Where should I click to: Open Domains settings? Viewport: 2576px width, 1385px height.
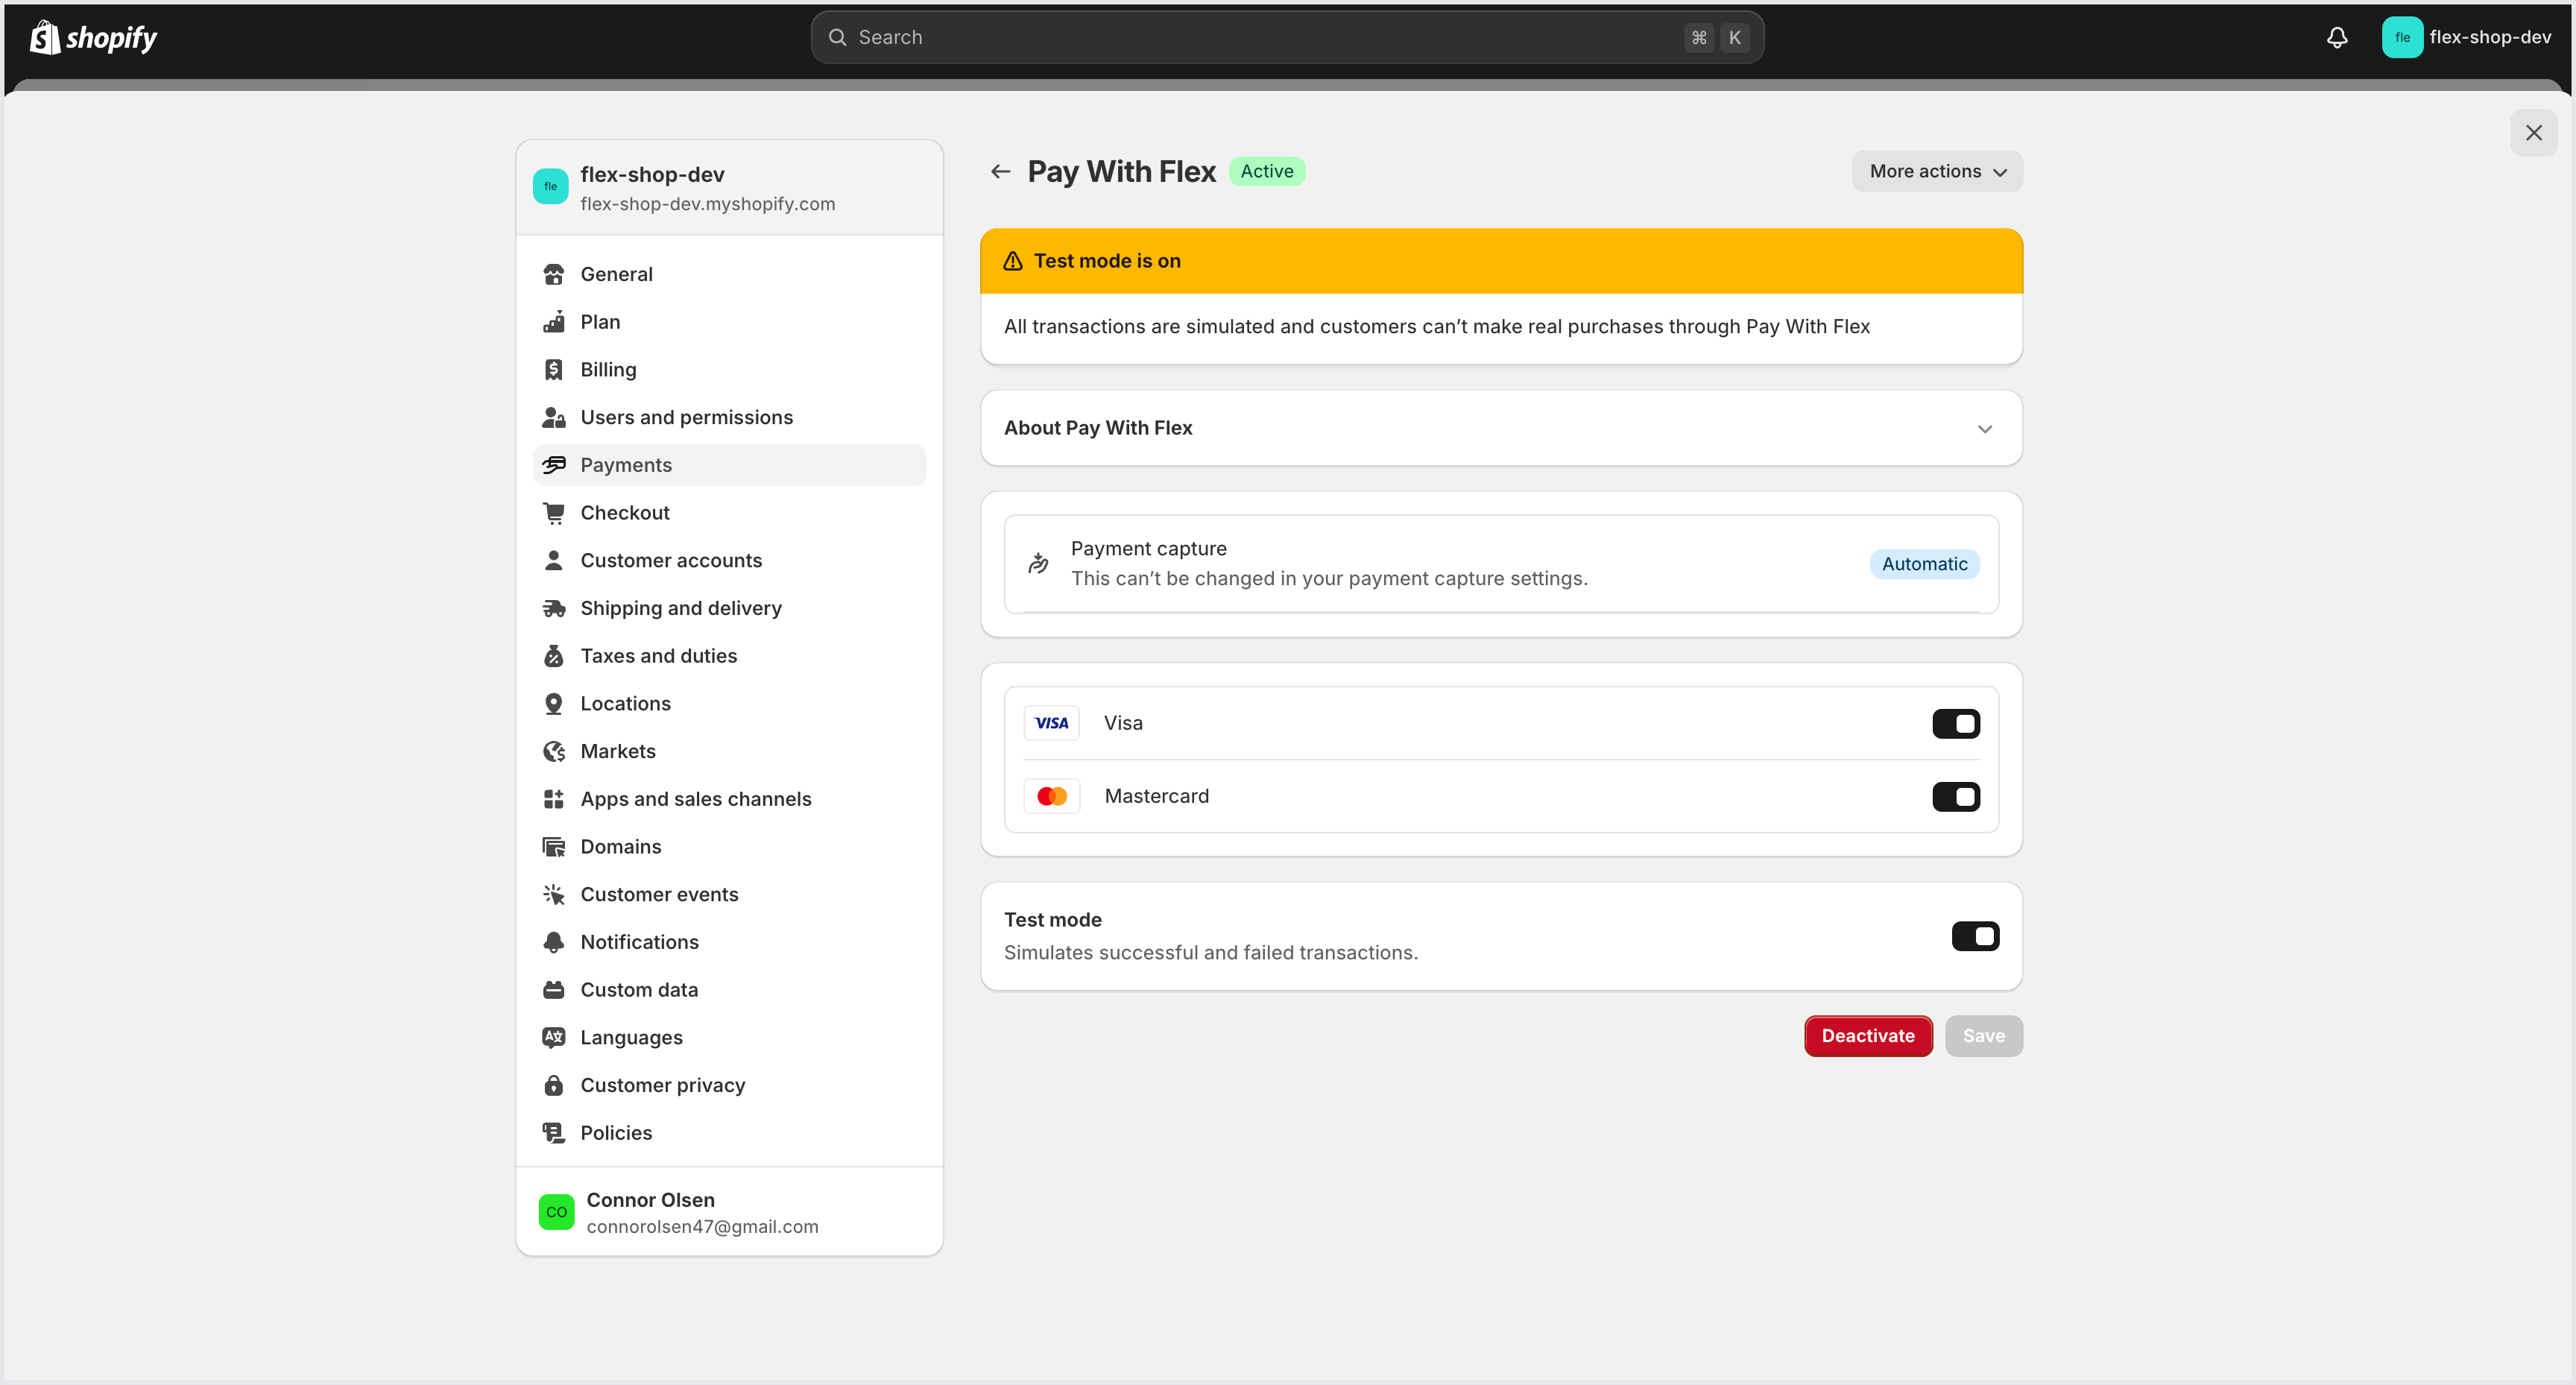click(730, 847)
